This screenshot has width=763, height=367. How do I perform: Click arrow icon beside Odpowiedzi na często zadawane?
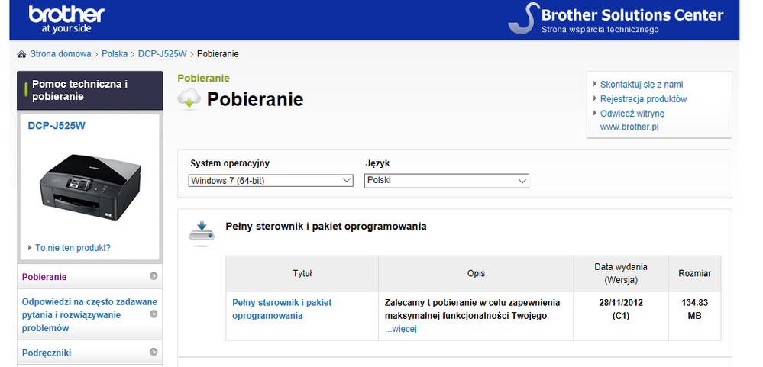pos(154,314)
